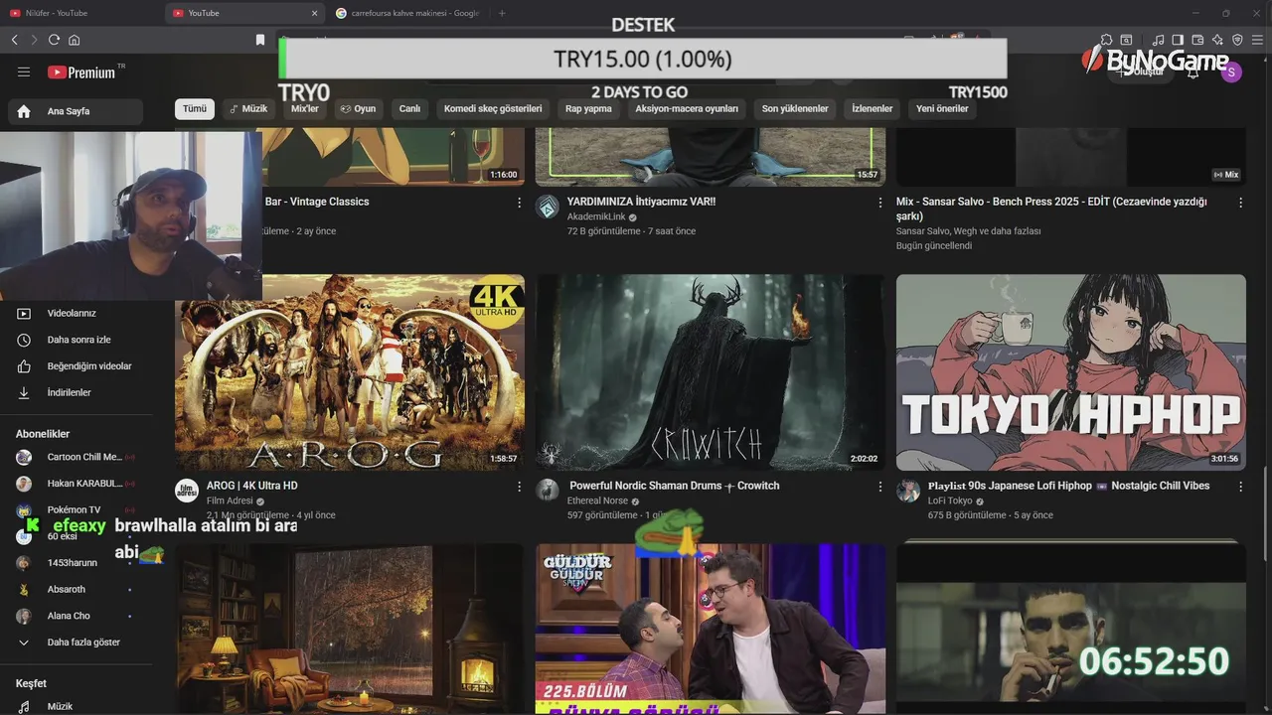The height and width of the screenshot is (715, 1272).
Task: Select Son yüklenenler chip
Action: pos(795,109)
